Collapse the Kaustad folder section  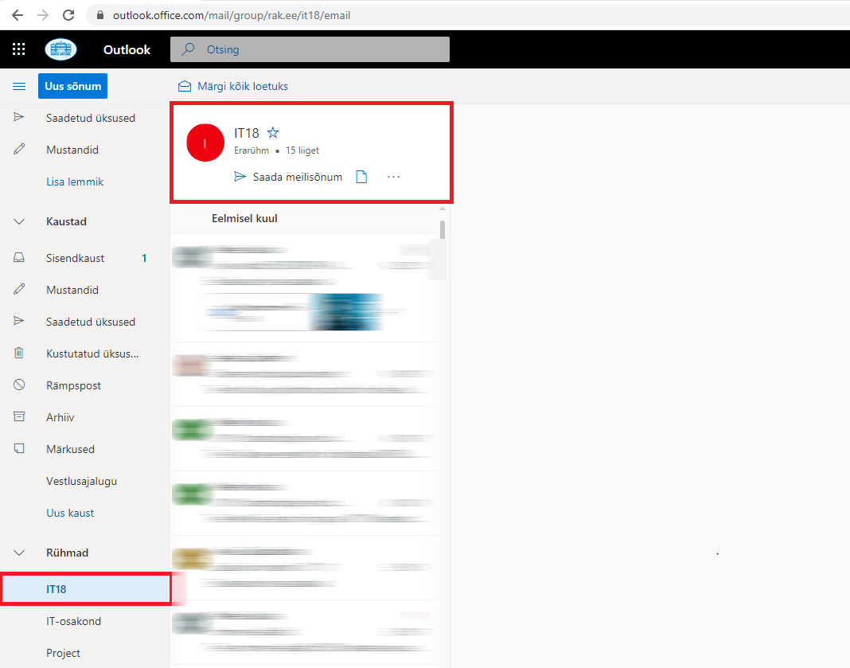19,221
